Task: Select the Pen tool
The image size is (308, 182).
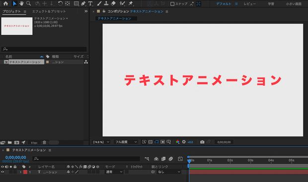Action: coord(83,3)
